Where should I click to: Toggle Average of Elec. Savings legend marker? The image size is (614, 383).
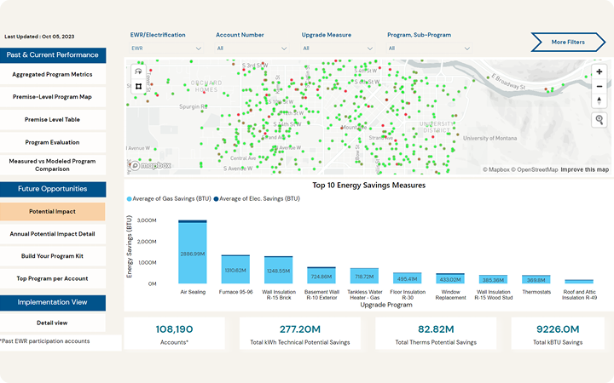click(216, 198)
